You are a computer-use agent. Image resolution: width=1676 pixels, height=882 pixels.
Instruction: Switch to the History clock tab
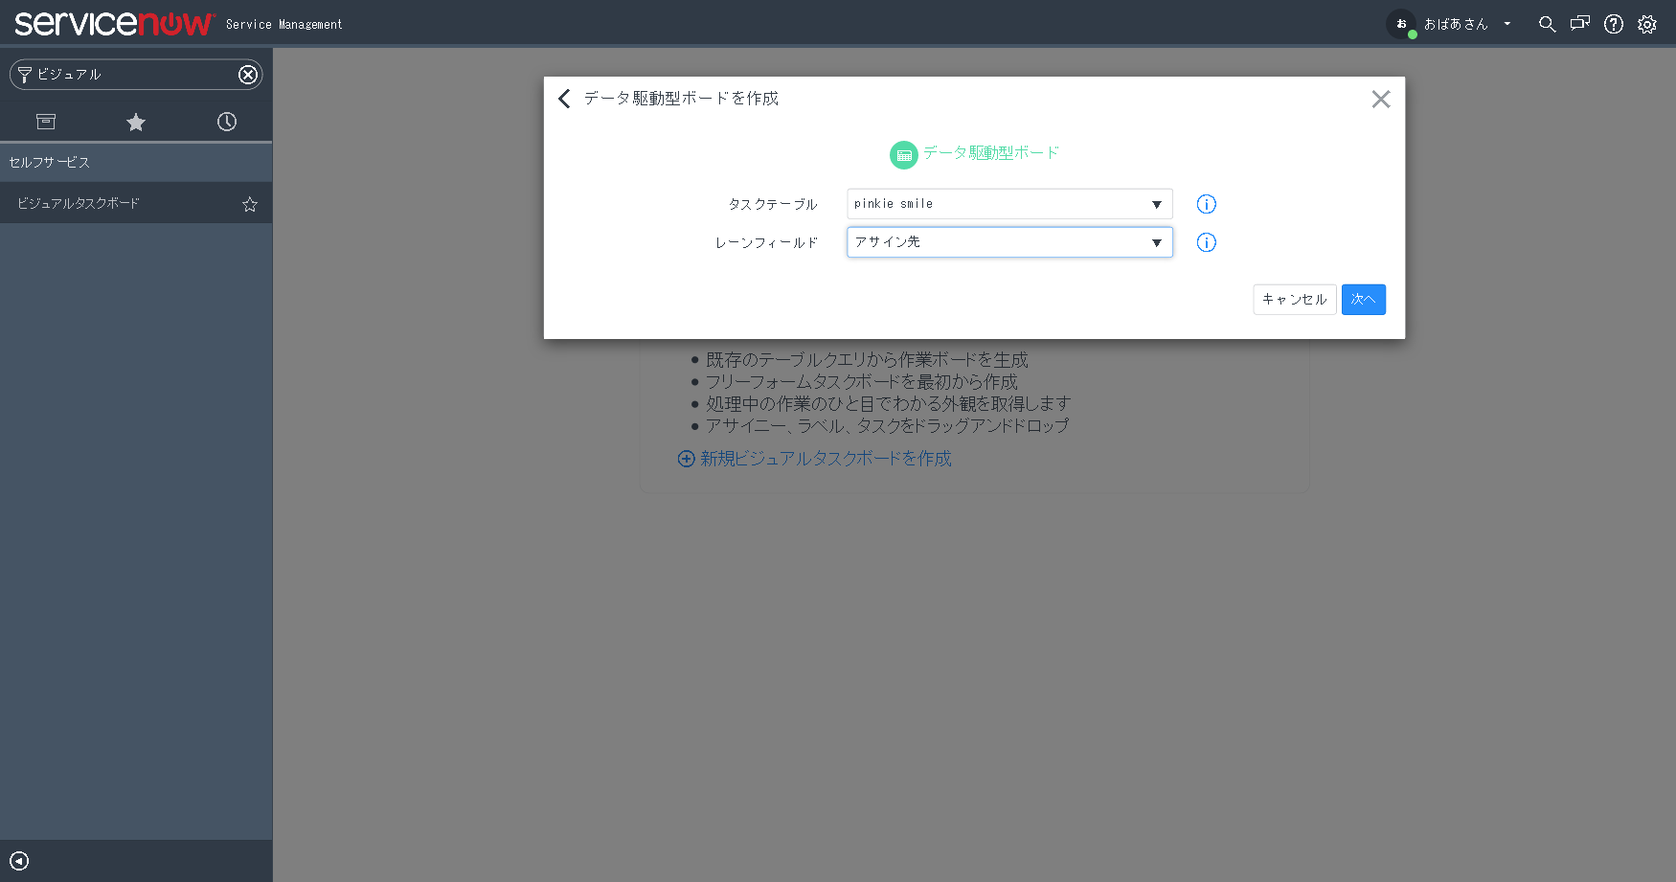point(226,122)
